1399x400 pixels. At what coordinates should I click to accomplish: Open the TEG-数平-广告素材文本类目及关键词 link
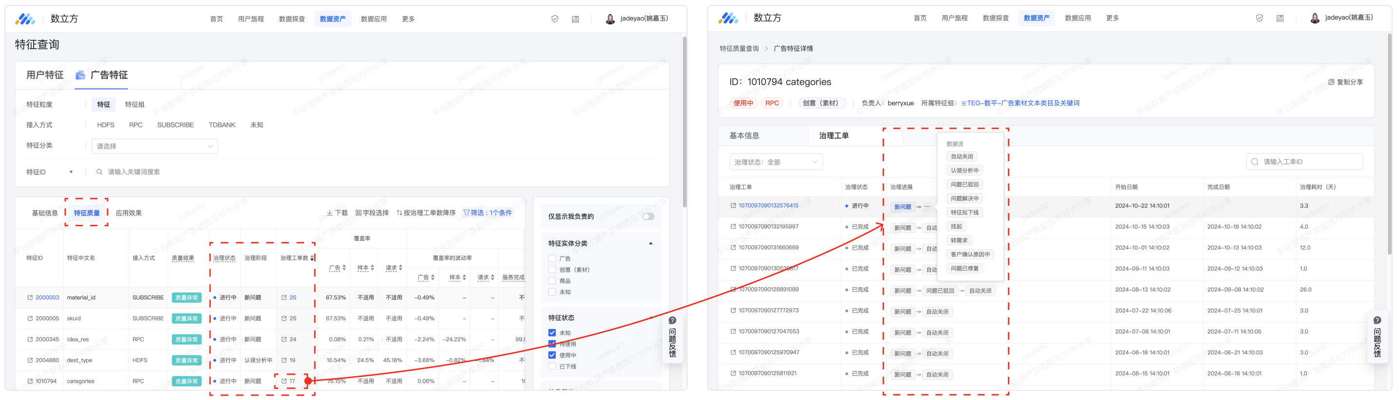pos(1020,103)
